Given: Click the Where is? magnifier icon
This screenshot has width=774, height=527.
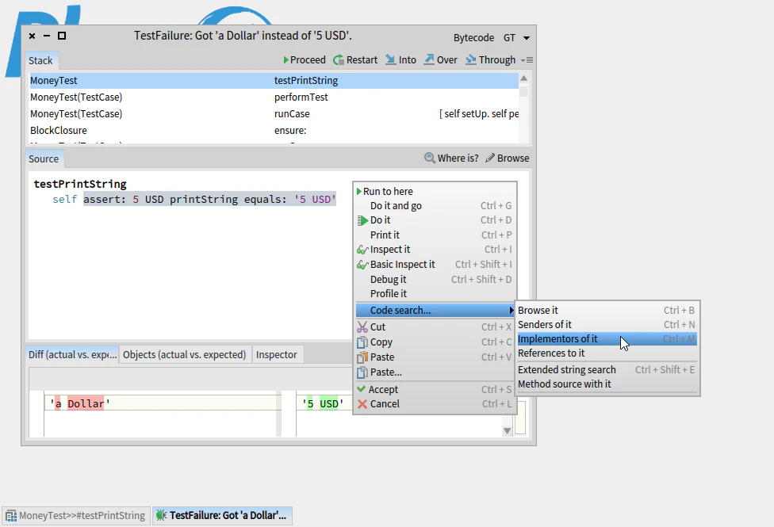Looking at the screenshot, I should pos(430,158).
